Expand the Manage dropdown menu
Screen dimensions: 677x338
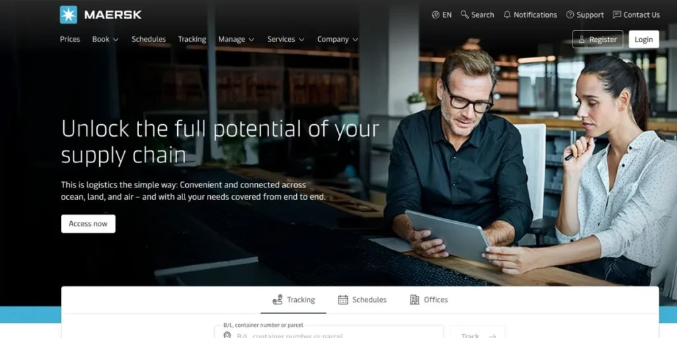click(x=236, y=39)
